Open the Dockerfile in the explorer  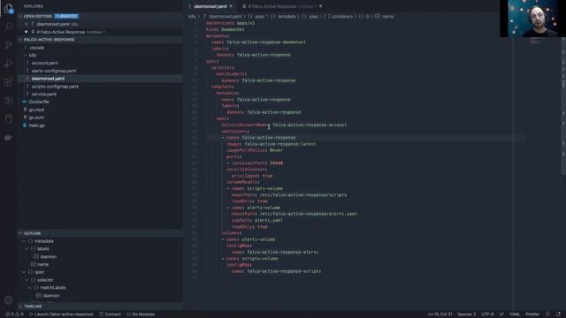click(39, 102)
